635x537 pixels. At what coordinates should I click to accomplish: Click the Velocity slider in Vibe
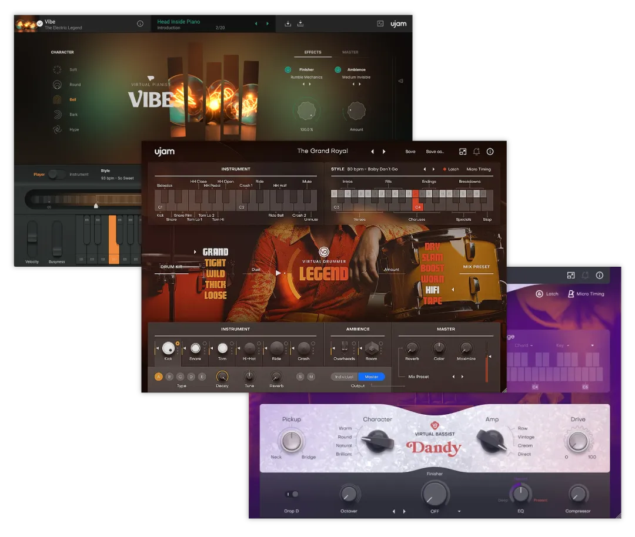(x=32, y=239)
